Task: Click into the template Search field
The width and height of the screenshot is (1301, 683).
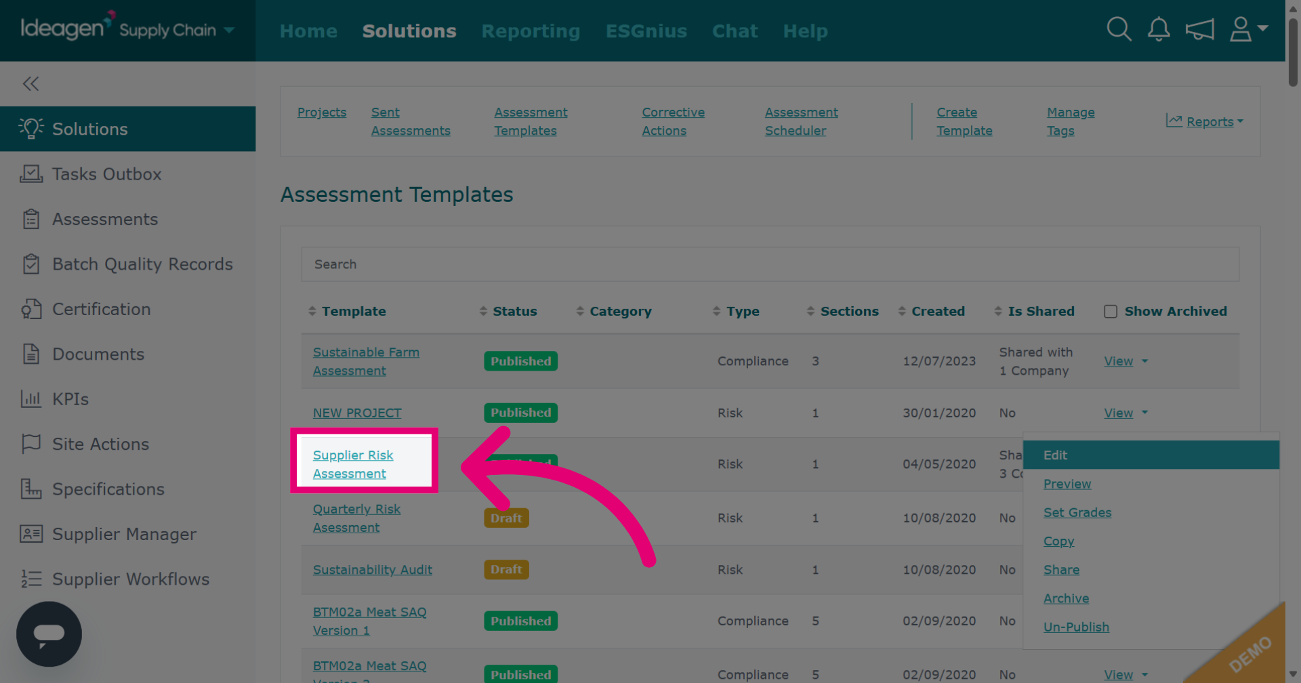Action: click(770, 264)
